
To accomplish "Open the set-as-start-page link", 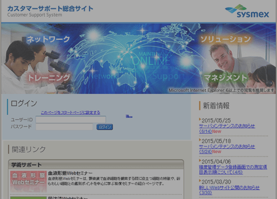I will [70, 112].
